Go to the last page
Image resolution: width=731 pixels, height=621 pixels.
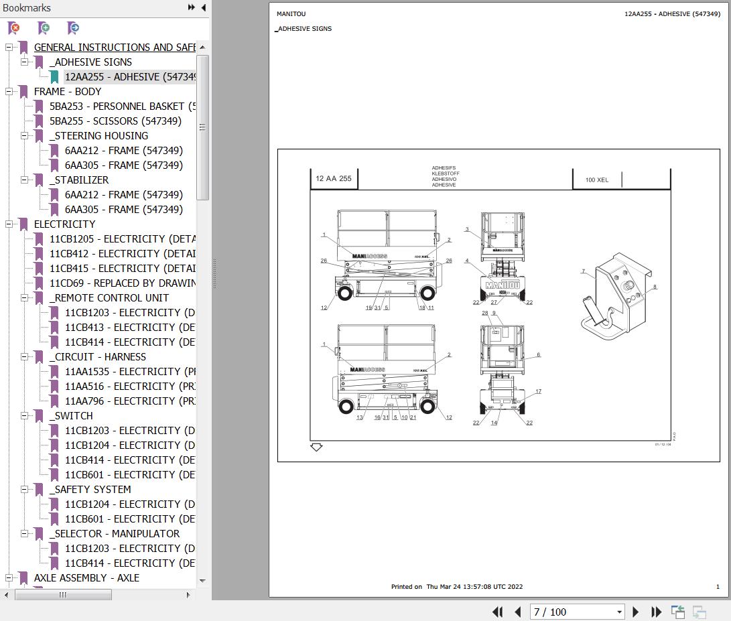pyautogui.click(x=656, y=612)
